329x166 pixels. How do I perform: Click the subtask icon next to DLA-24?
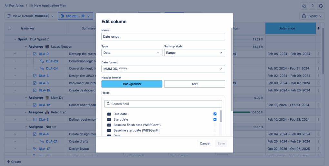tap(42, 69)
